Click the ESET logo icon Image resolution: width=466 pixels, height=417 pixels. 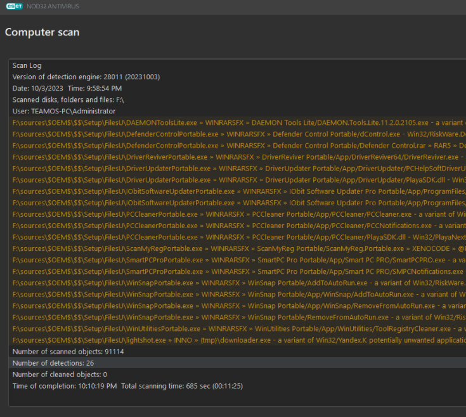tap(15, 6)
